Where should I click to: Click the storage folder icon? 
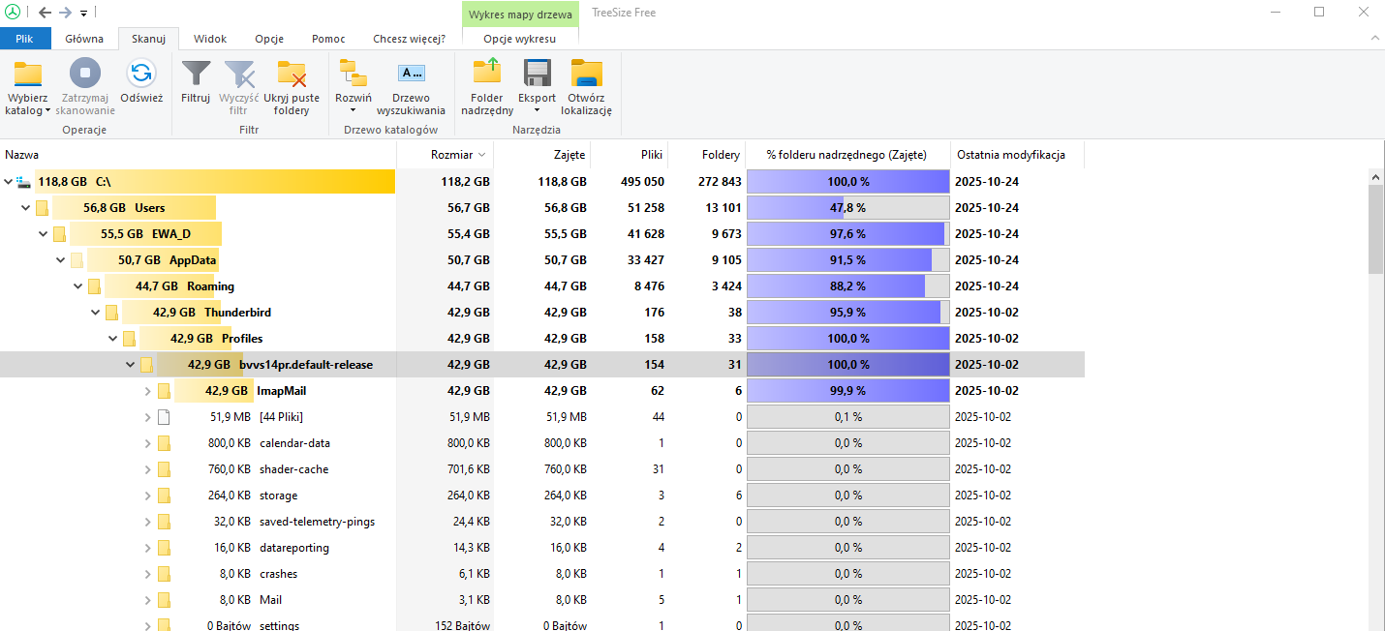pyautogui.click(x=164, y=496)
